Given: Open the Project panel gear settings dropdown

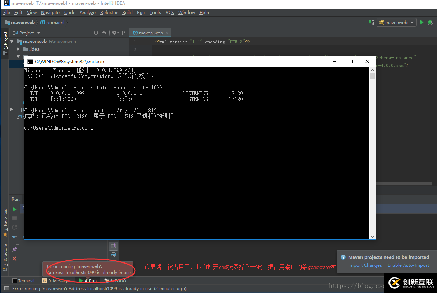Looking at the screenshot, I should pyautogui.click(x=114, y=33).
